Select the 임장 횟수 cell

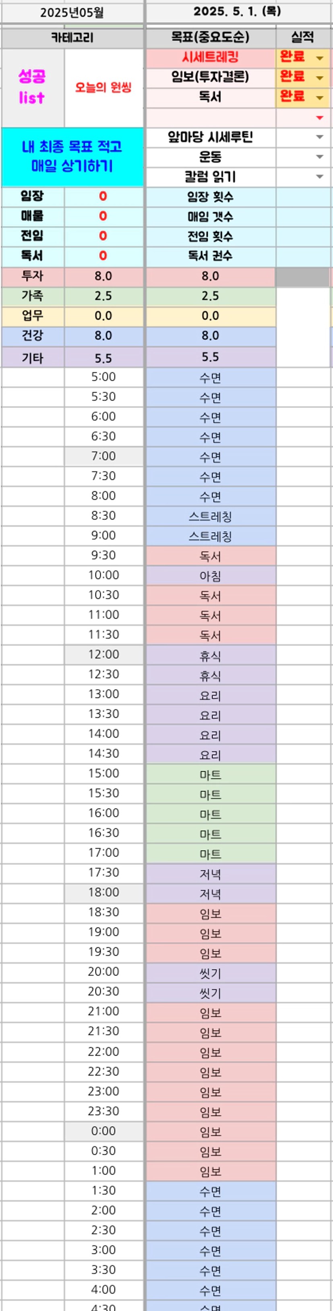click(x=210, y=197)
